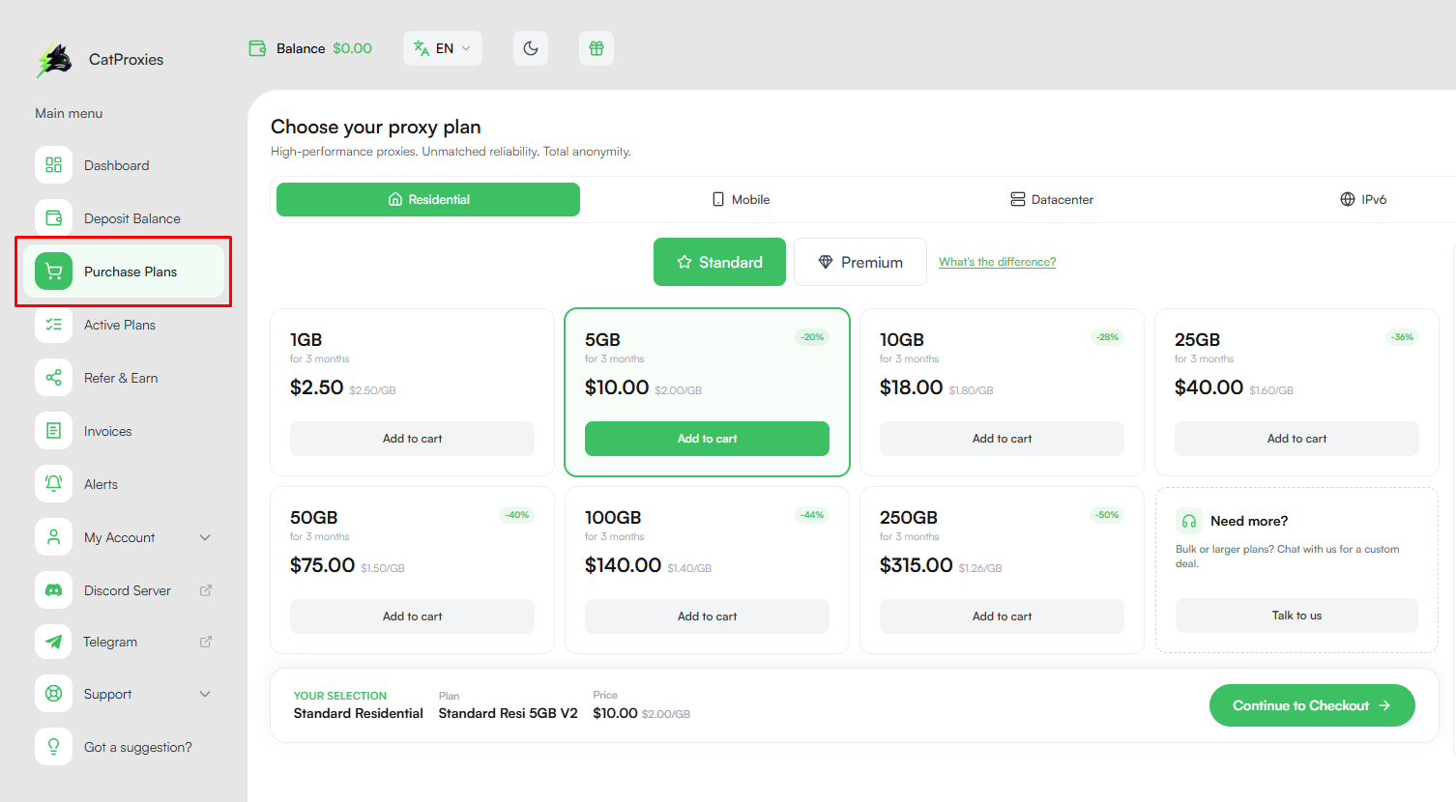Click the Alerts bell icon
This screenshot has width=1456, height=802.
[x=54, y=484]
